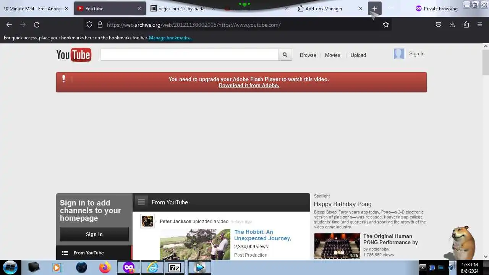Click the YouTube logo
This screenshot has width=489, height=275.
click(x=74, y=55)
